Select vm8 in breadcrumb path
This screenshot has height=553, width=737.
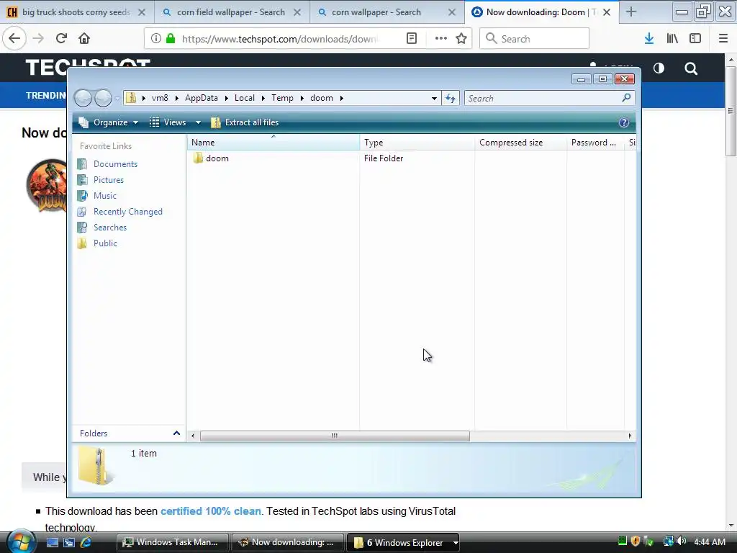160,98
